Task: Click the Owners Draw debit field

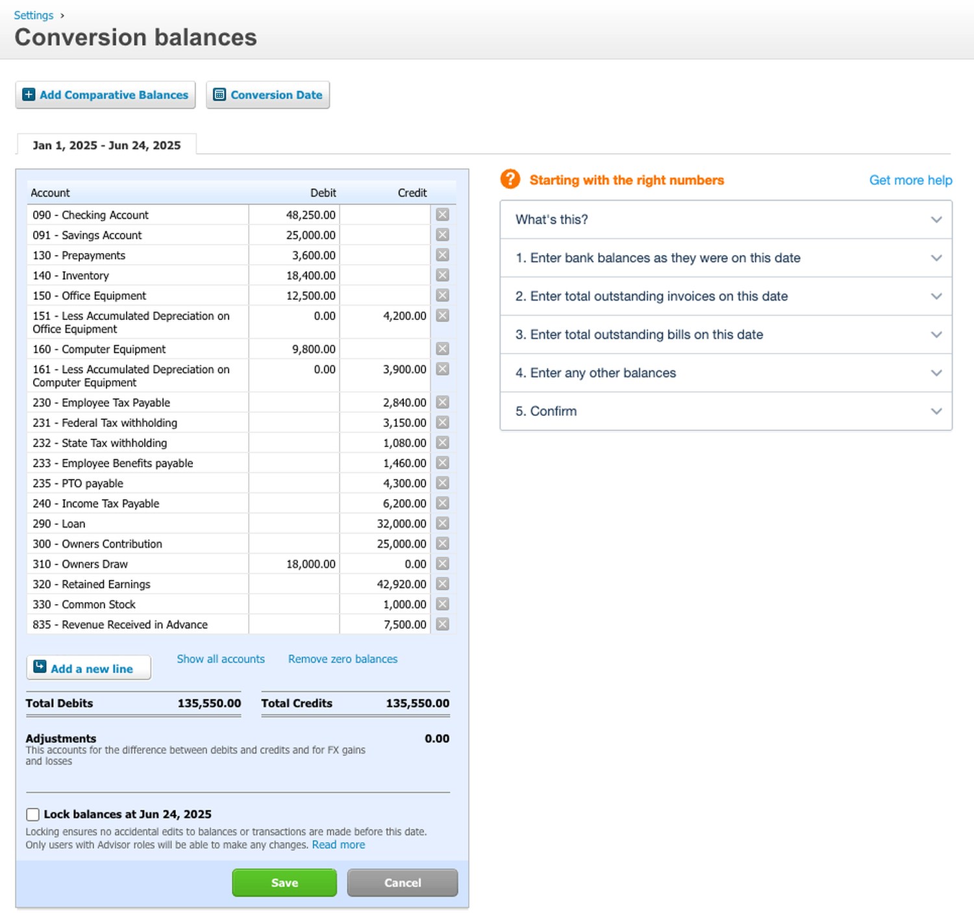Action: click(x=294, y=563)
